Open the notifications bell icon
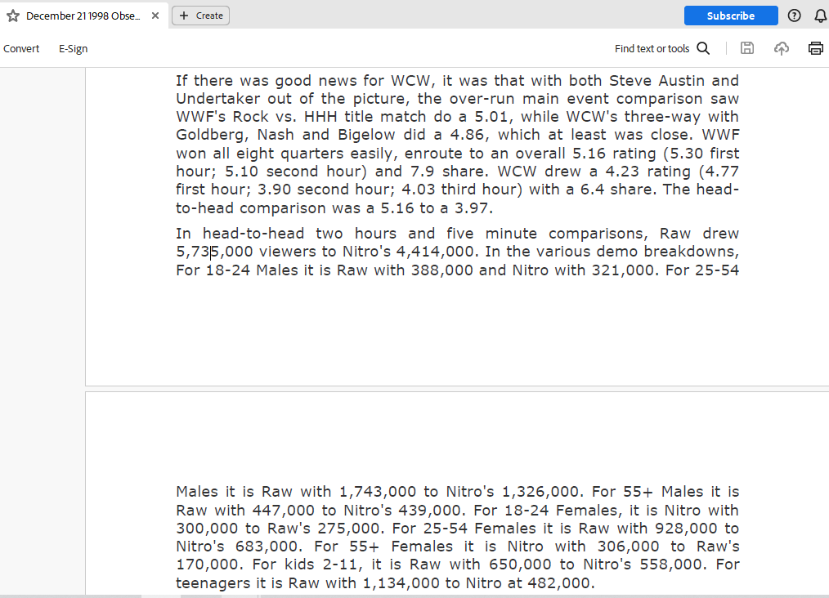829x598 pixels. point(821,16)
